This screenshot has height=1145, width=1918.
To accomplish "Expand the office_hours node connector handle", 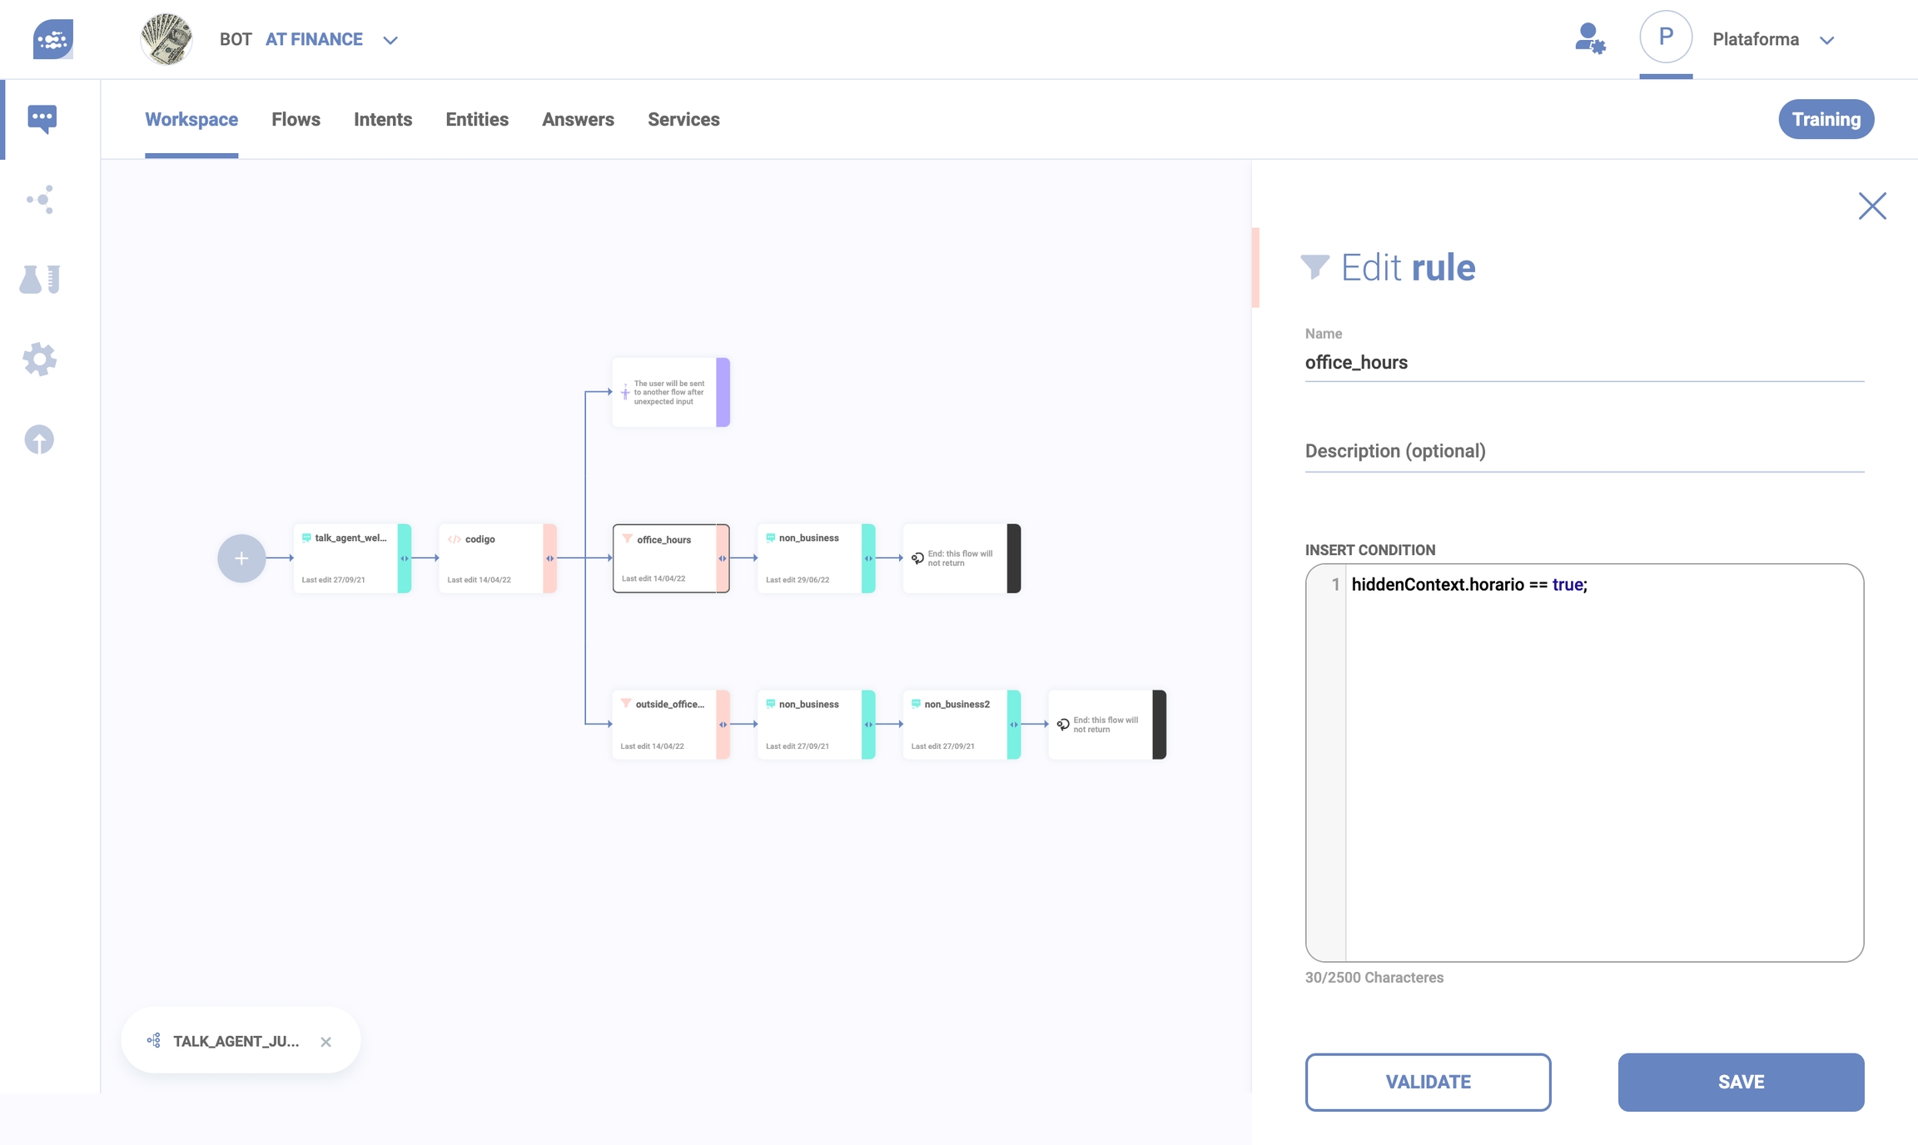I will [x=723, y=558].
